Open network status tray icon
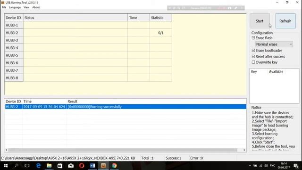302x170 pixels. point(261,166)
